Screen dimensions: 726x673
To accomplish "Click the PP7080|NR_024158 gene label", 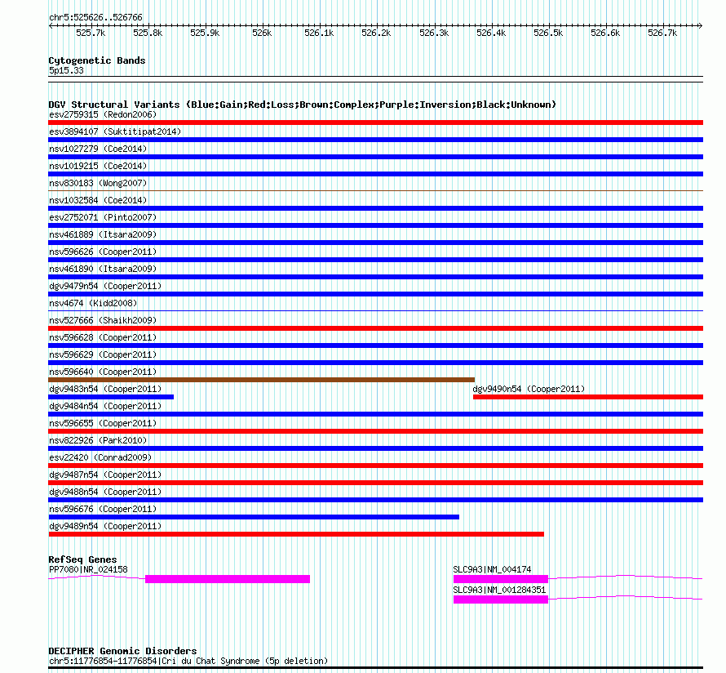I will (x=88, y=569).
